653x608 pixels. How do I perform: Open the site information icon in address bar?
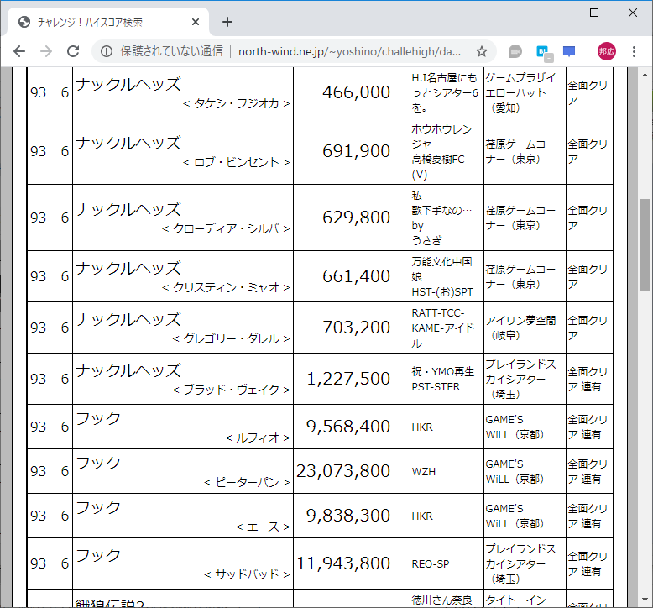click(x=107, y=52)
